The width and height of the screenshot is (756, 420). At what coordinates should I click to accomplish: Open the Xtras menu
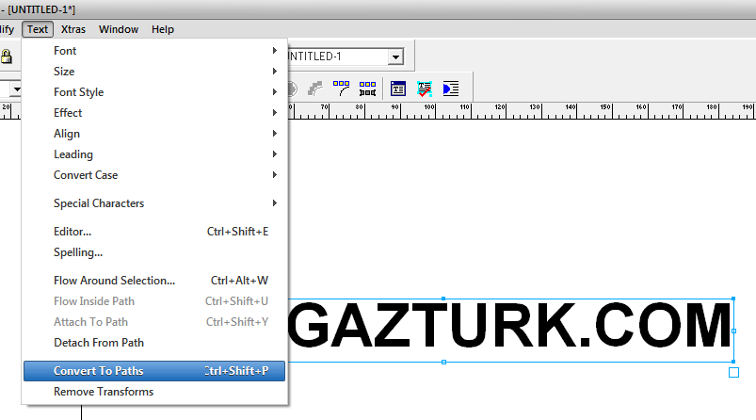coord(73,29)
